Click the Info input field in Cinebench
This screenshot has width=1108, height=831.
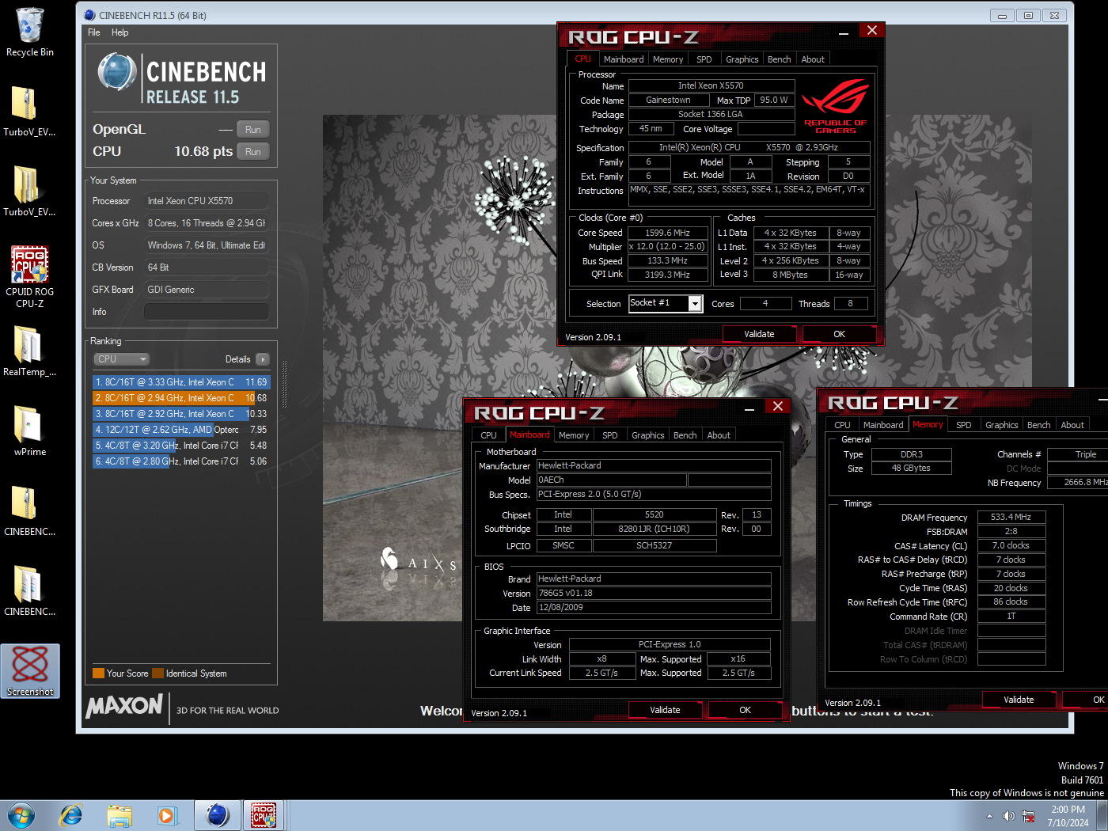207,312
